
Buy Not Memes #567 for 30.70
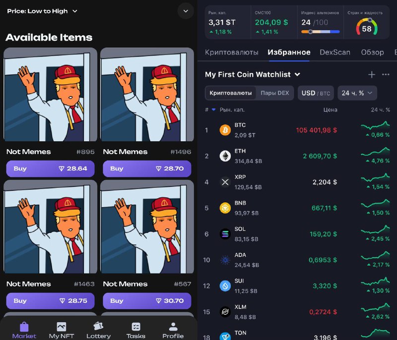pos(147,301)
